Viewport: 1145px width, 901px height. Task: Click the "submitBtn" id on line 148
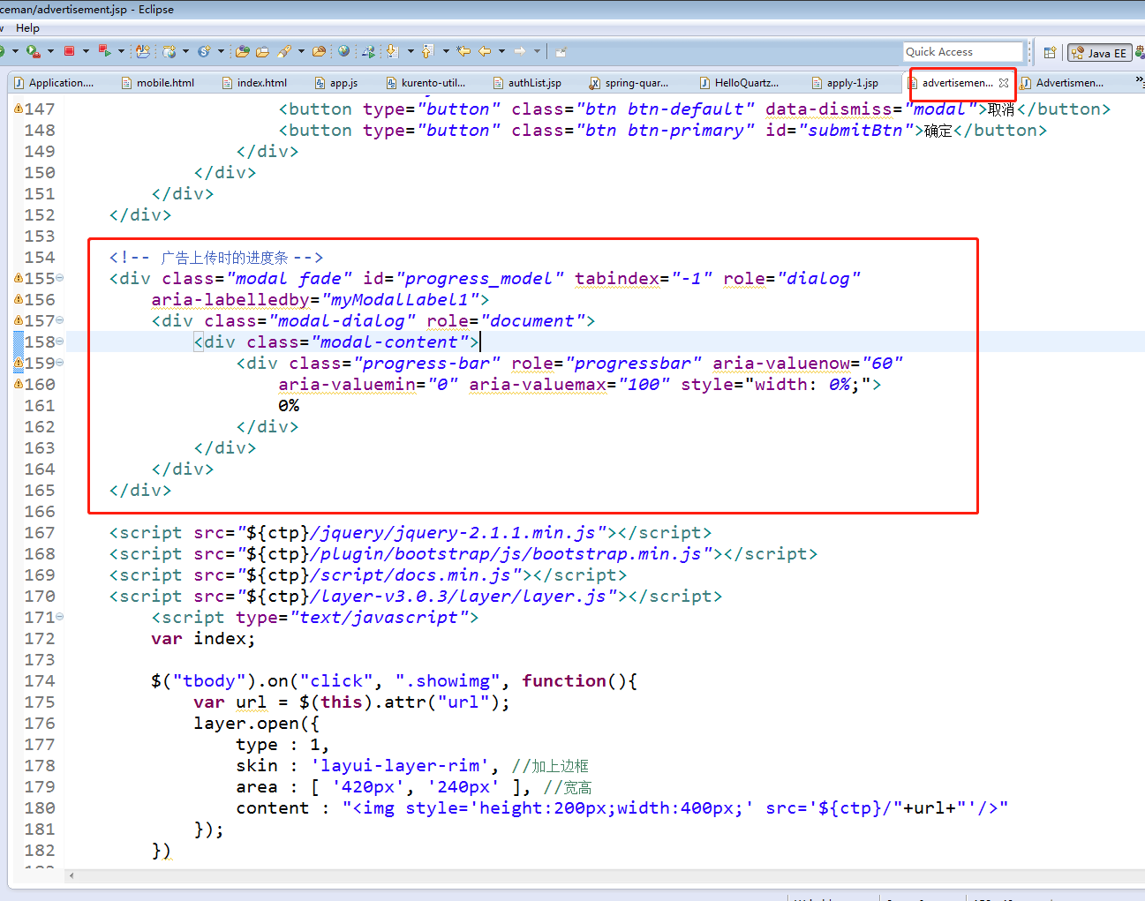click(855, 131)
